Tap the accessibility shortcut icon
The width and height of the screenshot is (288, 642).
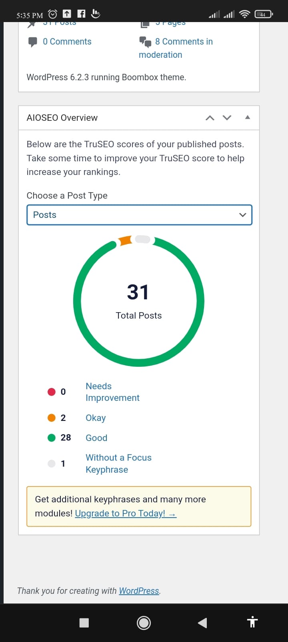(x=252, y=622)
